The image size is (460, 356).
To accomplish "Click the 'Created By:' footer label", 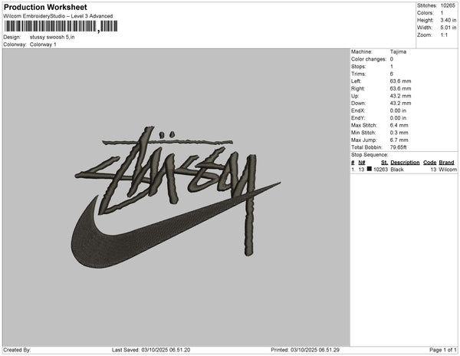I will coord(17,350).
